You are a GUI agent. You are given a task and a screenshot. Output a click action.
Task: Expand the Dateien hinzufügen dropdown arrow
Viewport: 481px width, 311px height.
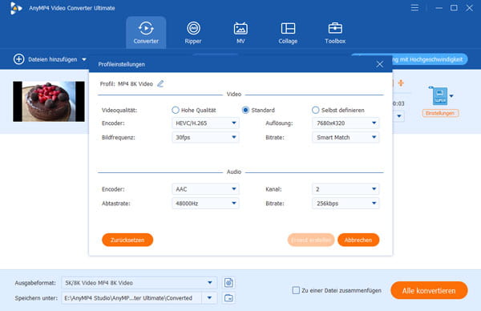[x=83, y=59]
